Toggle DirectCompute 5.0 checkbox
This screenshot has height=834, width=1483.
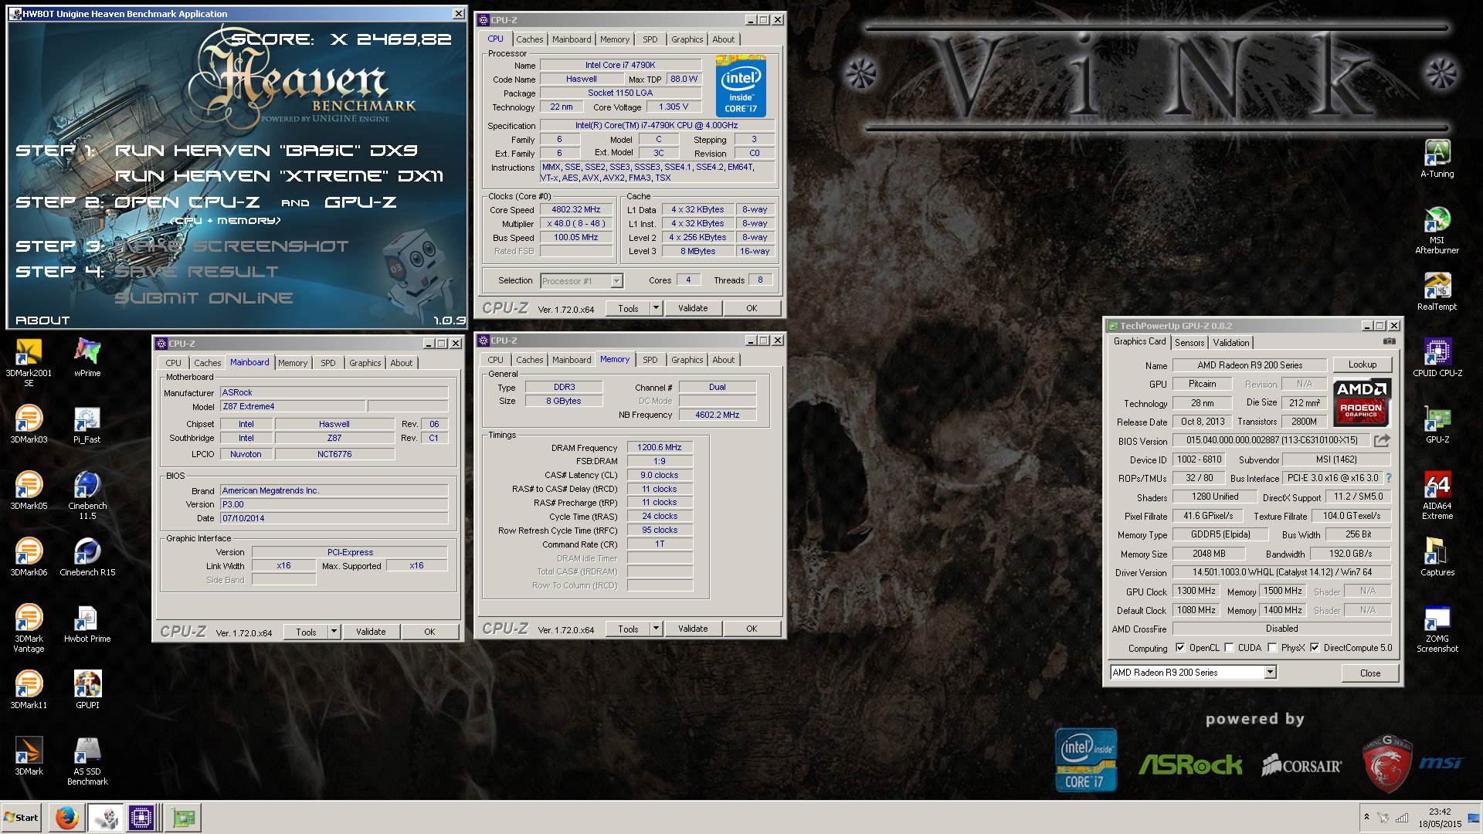pos(1315,648)
